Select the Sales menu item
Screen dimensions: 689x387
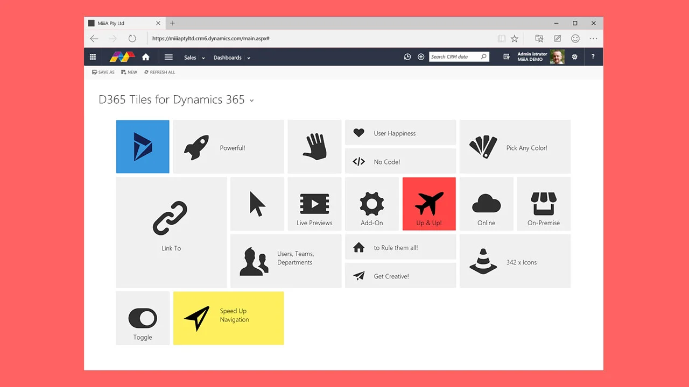coord(190,58)
